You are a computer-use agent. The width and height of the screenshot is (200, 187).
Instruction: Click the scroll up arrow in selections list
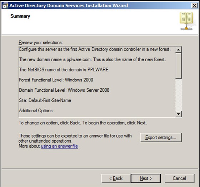click(x=179, y=50)
